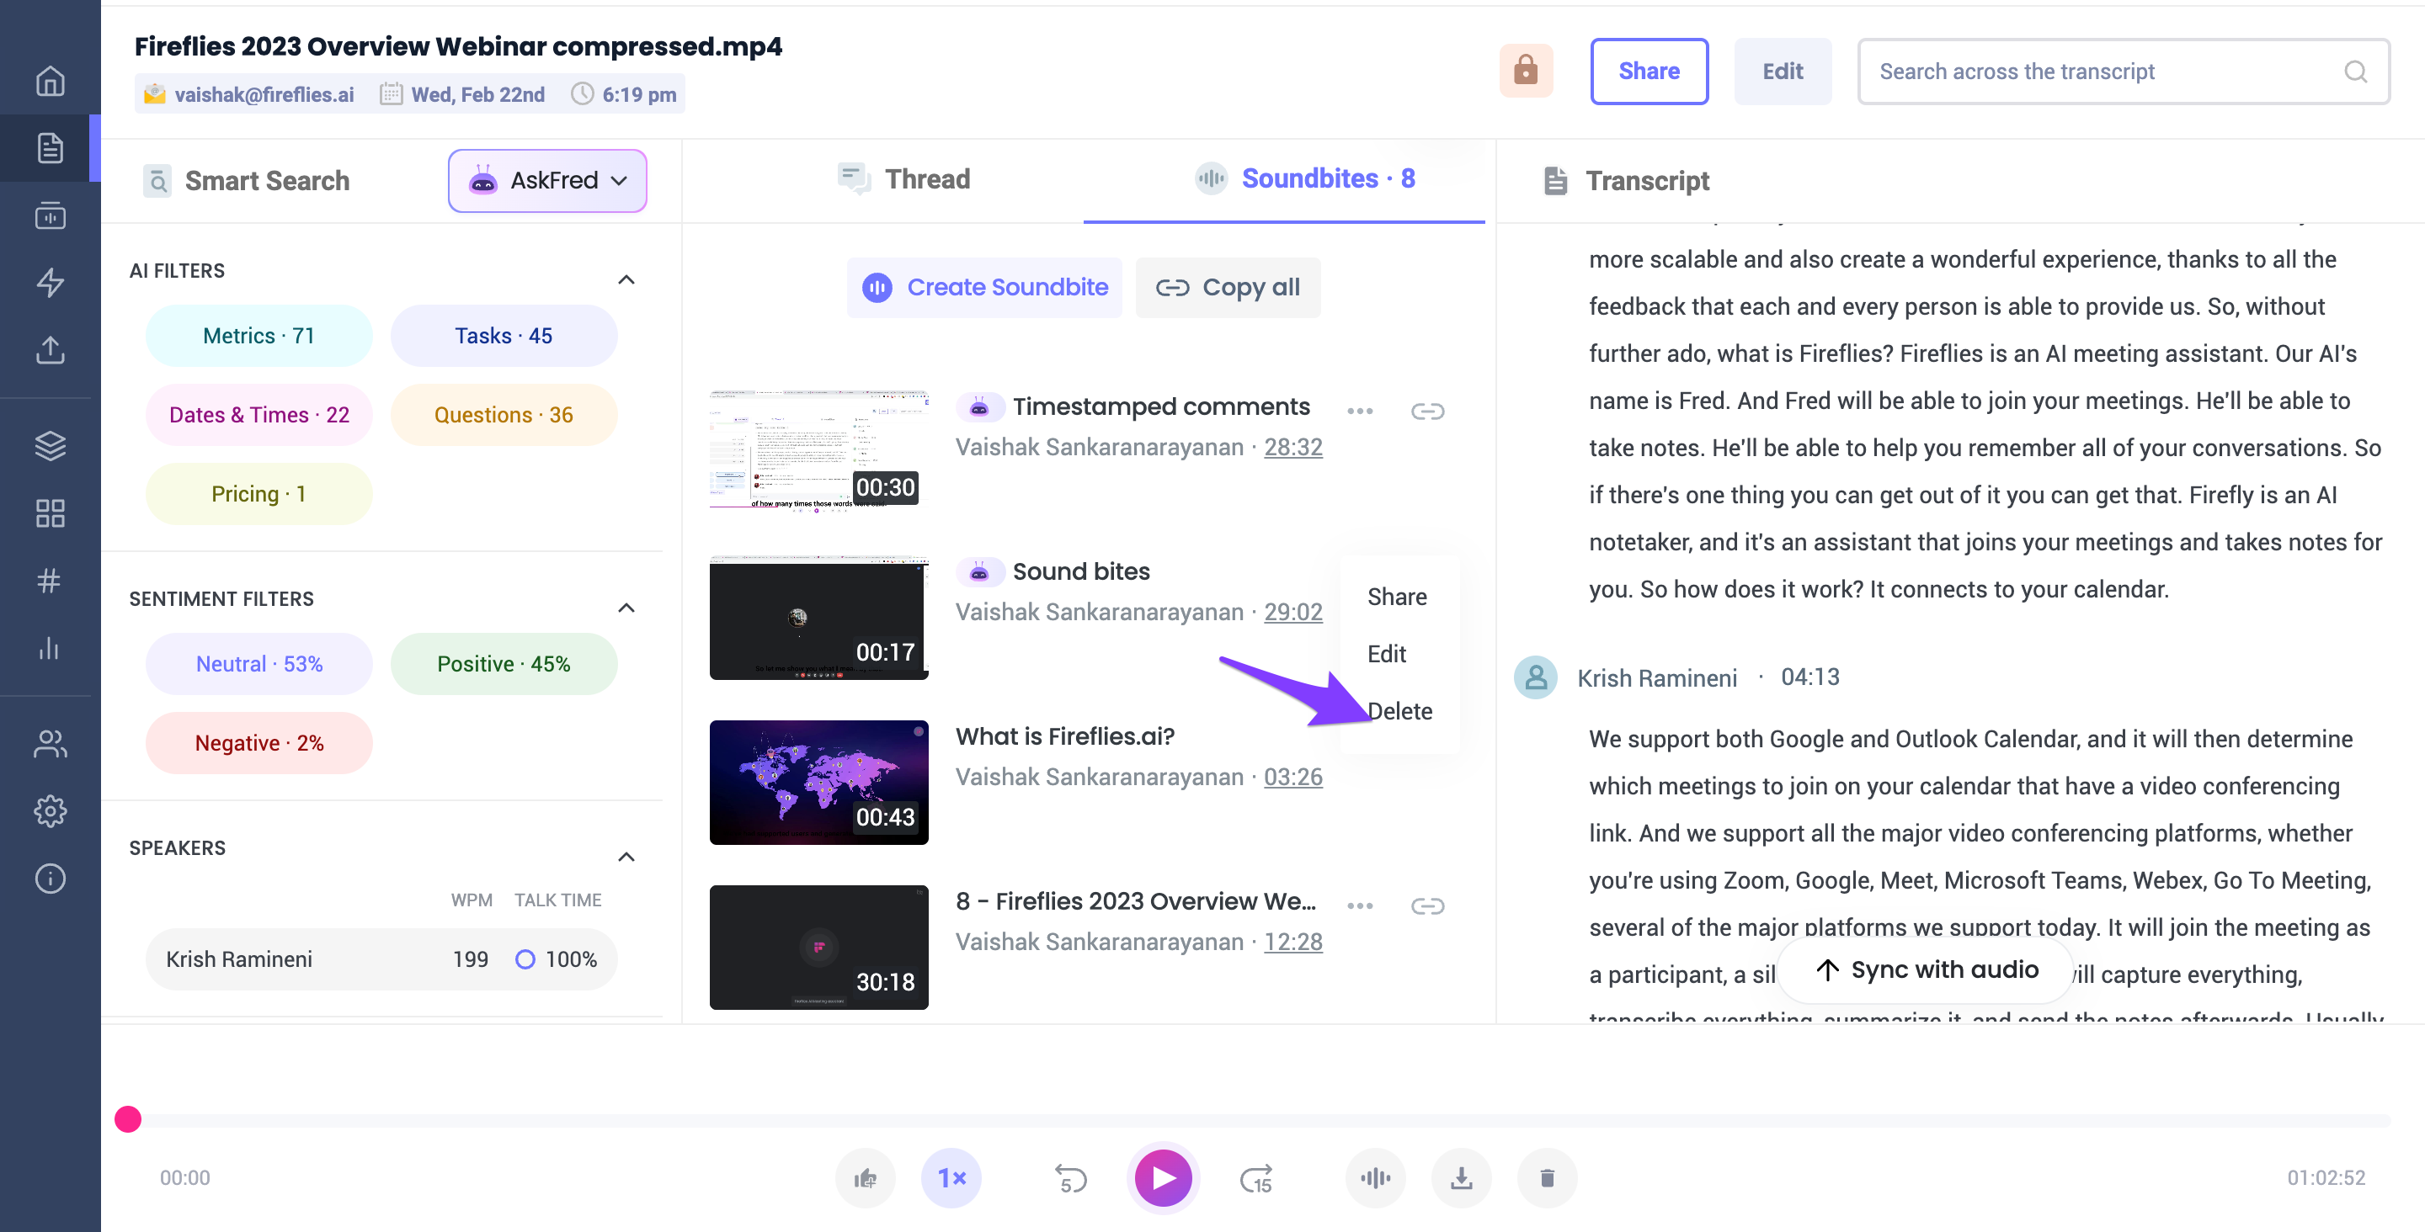Open the Sound bites video thumbnail
The height and width of the screenshot is (1232, 2425).
tap(819, 618)
